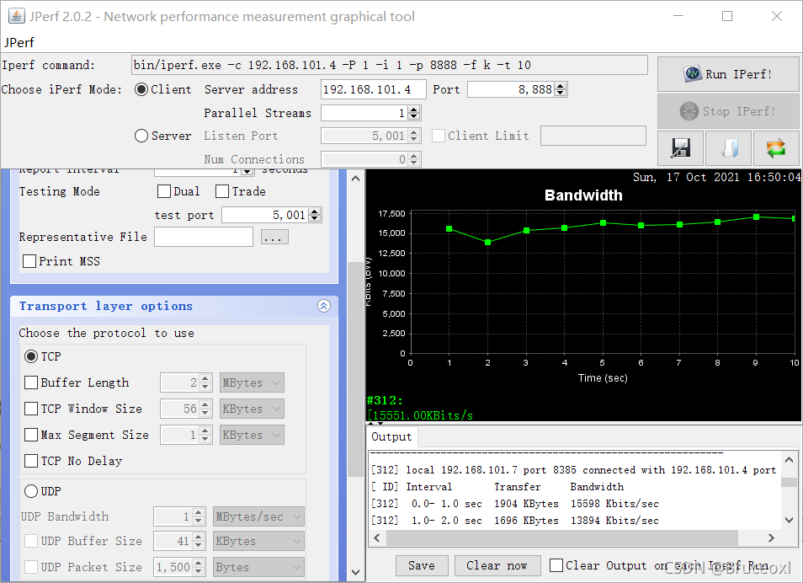Click the UDP Packet Size stepper

click(198, 567)
